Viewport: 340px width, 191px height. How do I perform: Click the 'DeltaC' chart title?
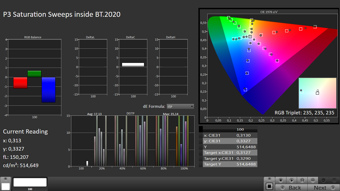131,37
